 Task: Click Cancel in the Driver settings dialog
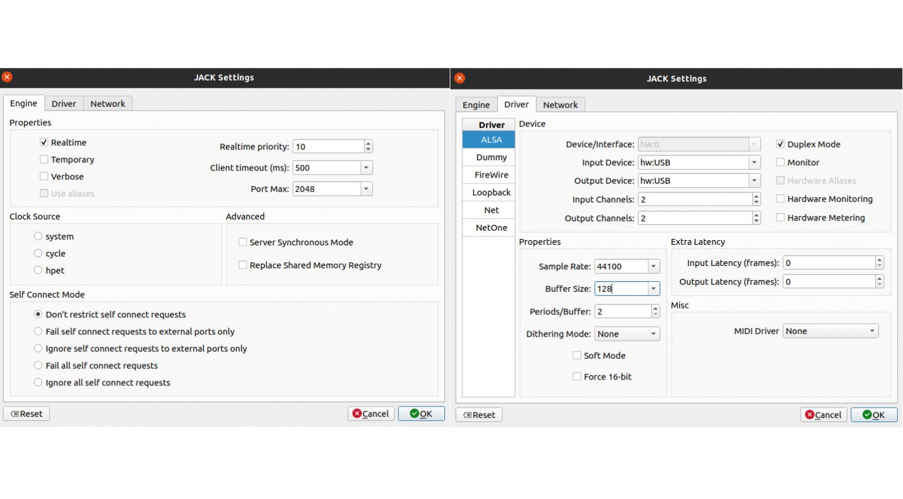coord(823,415)
